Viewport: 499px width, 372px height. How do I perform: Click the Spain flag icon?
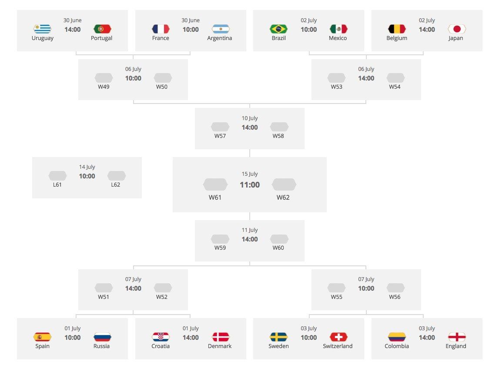pos(42,337)
